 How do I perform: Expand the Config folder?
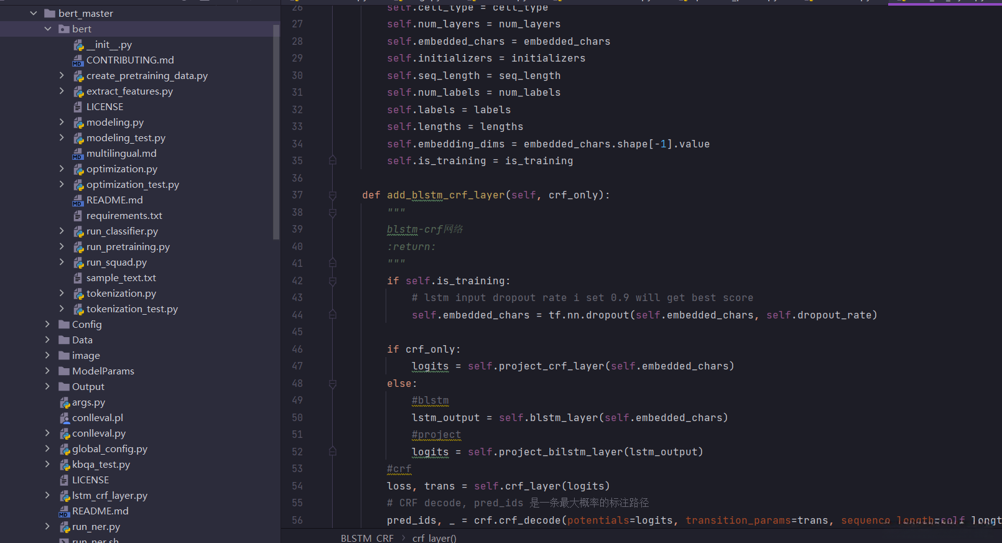47,324
